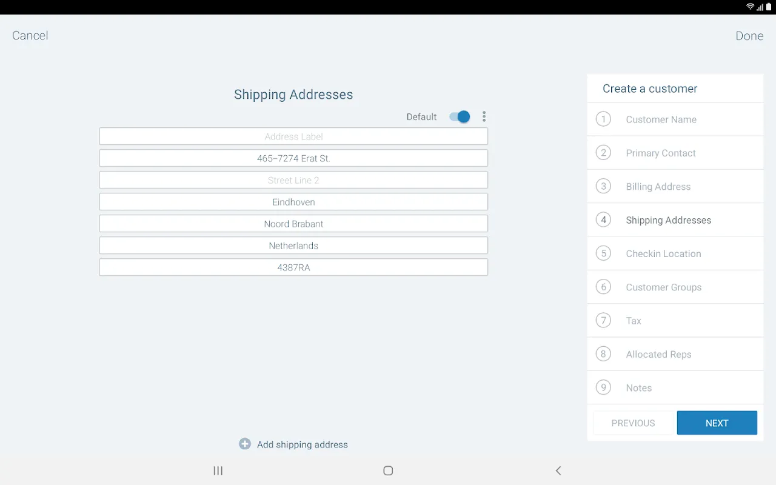776x485 pixels.
Task: Select Shipping Addresses step
Action: 675,220
